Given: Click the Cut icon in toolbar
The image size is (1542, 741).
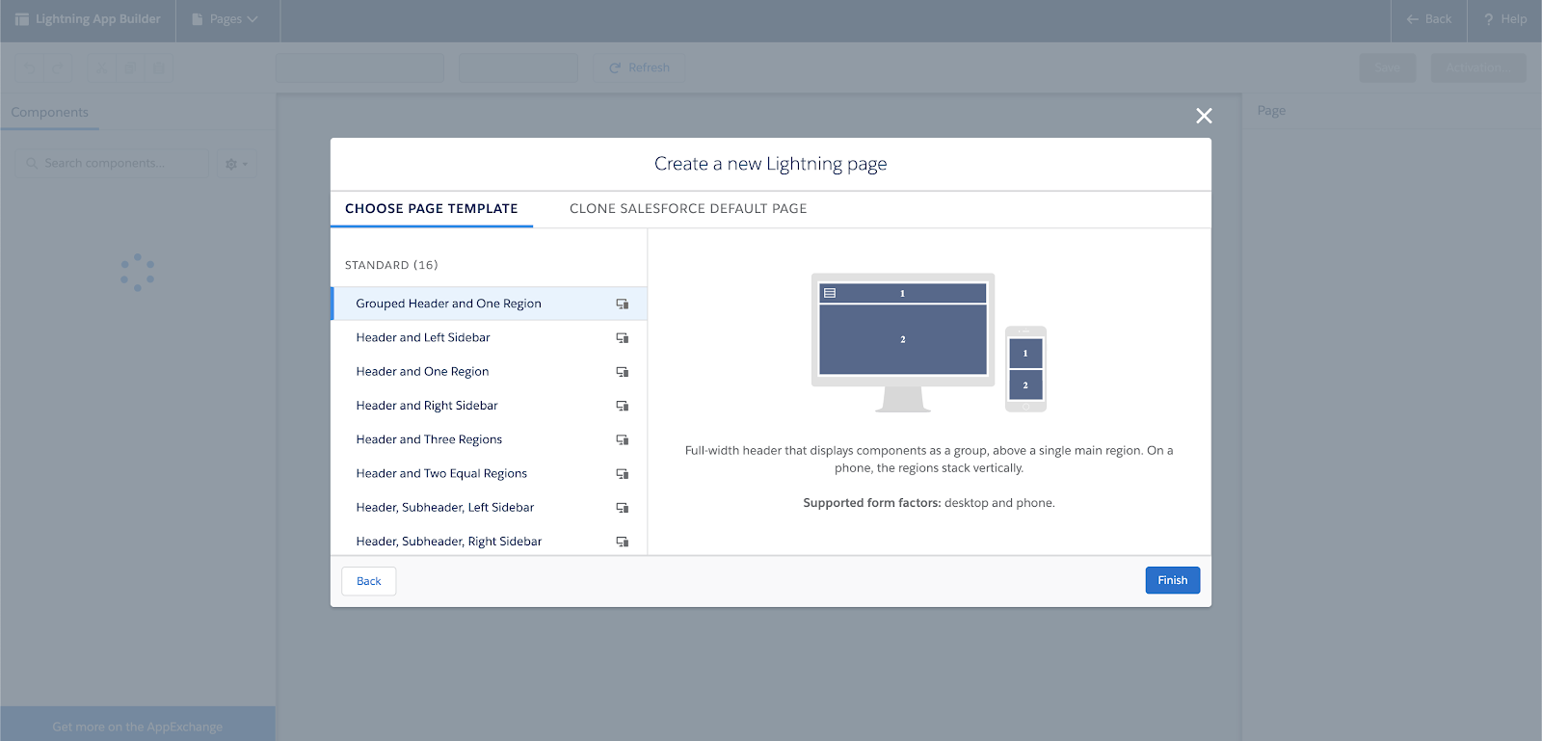Looking at the screenshot, I should (100, 68).
